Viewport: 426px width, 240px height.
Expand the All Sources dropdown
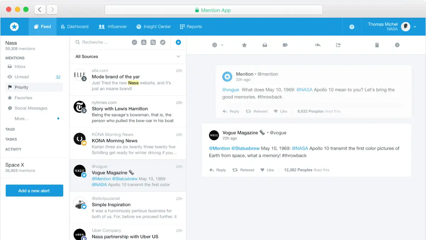coord(178,57)
